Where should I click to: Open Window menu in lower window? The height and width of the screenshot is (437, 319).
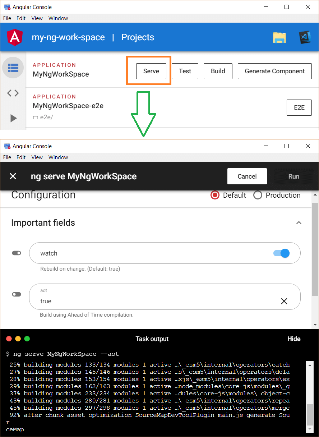(58, 157)
